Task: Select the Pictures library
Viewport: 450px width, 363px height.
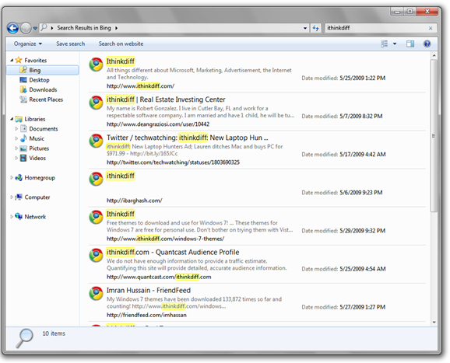Action: tap(39, 148)
